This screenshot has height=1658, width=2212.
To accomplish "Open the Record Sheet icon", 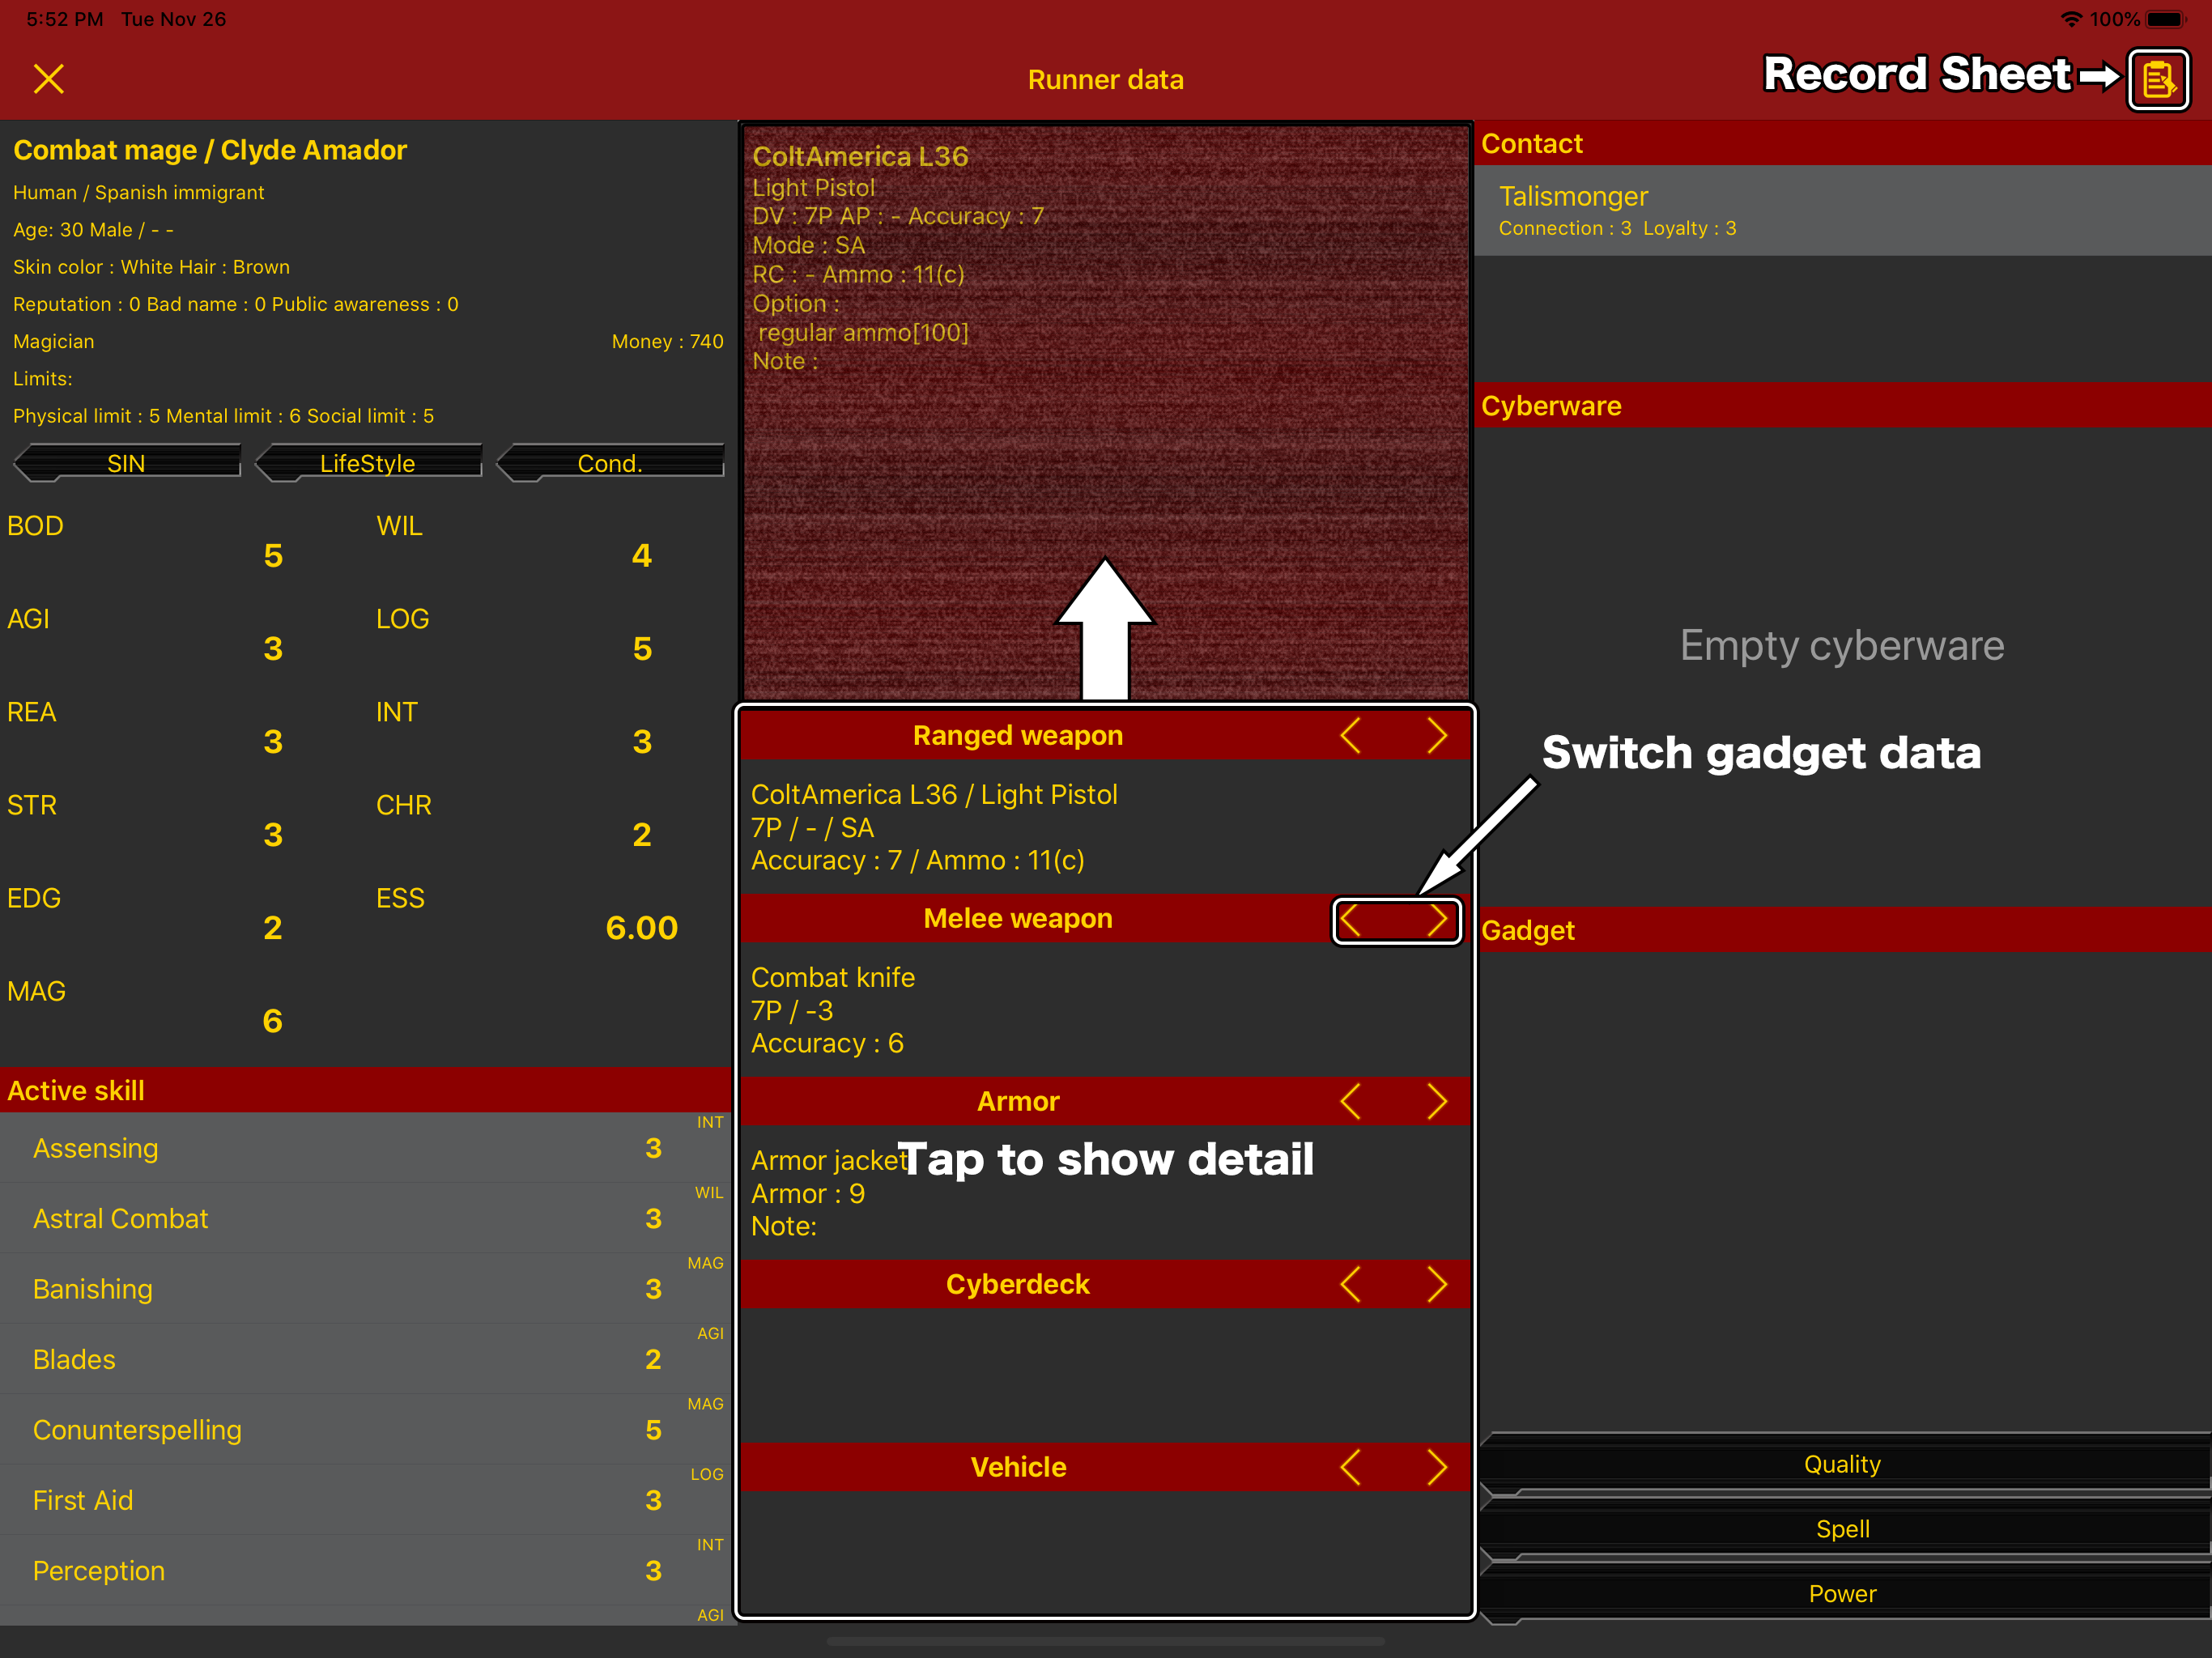I will pyautogui.click(x=2158, y=79).
